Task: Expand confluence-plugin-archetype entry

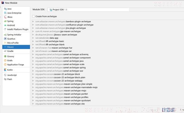Action: pos(33,25)
